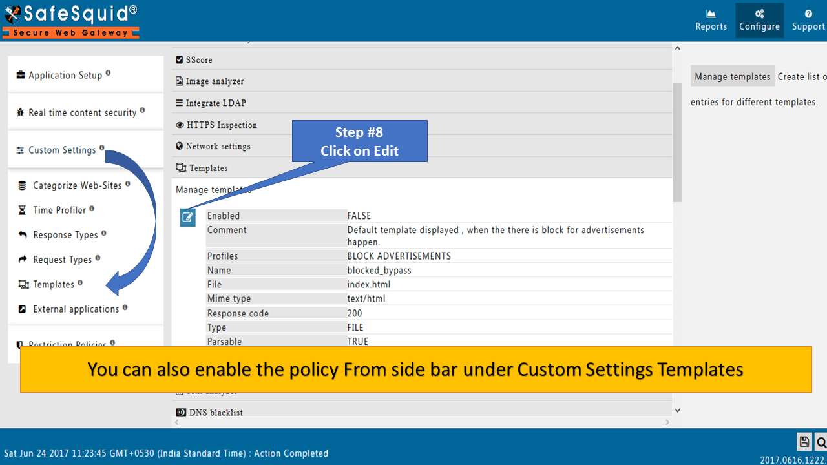Click the File value index.html
The image size is (827, 465).
369,284
